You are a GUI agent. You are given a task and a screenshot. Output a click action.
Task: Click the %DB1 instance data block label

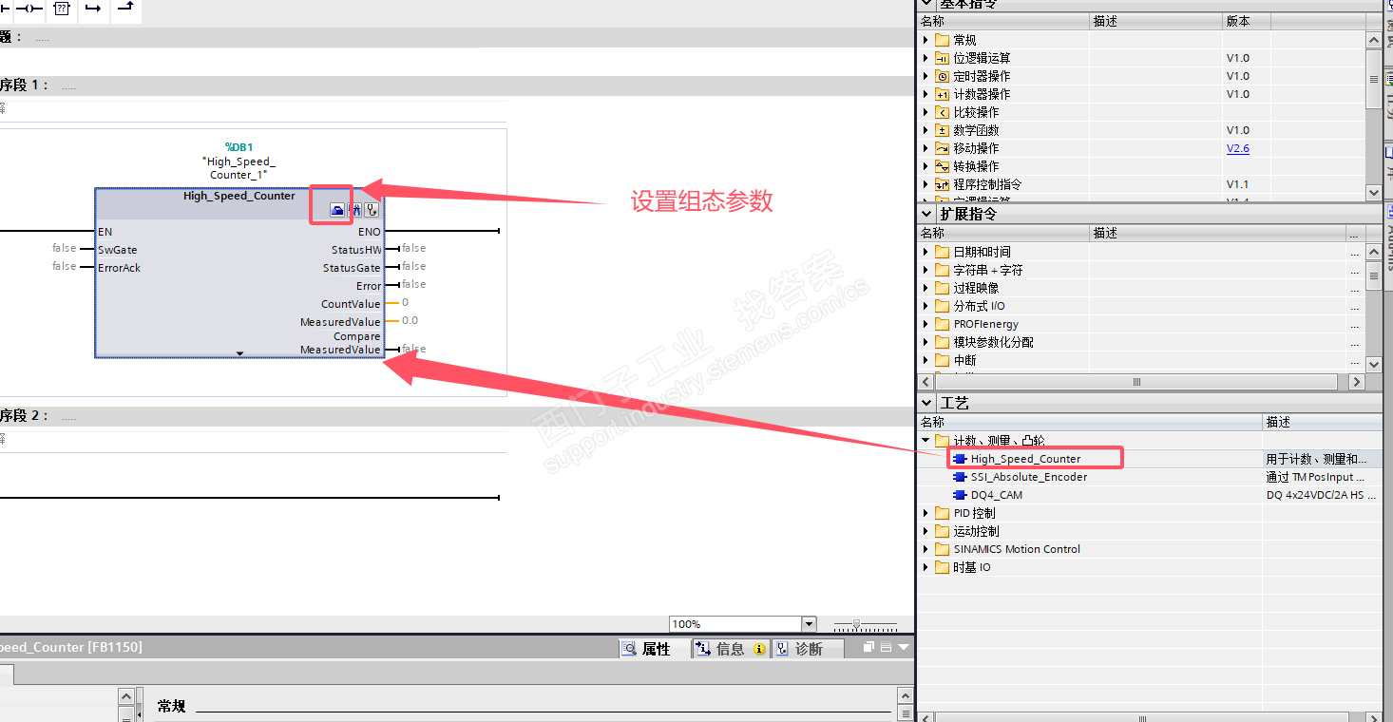239,147
